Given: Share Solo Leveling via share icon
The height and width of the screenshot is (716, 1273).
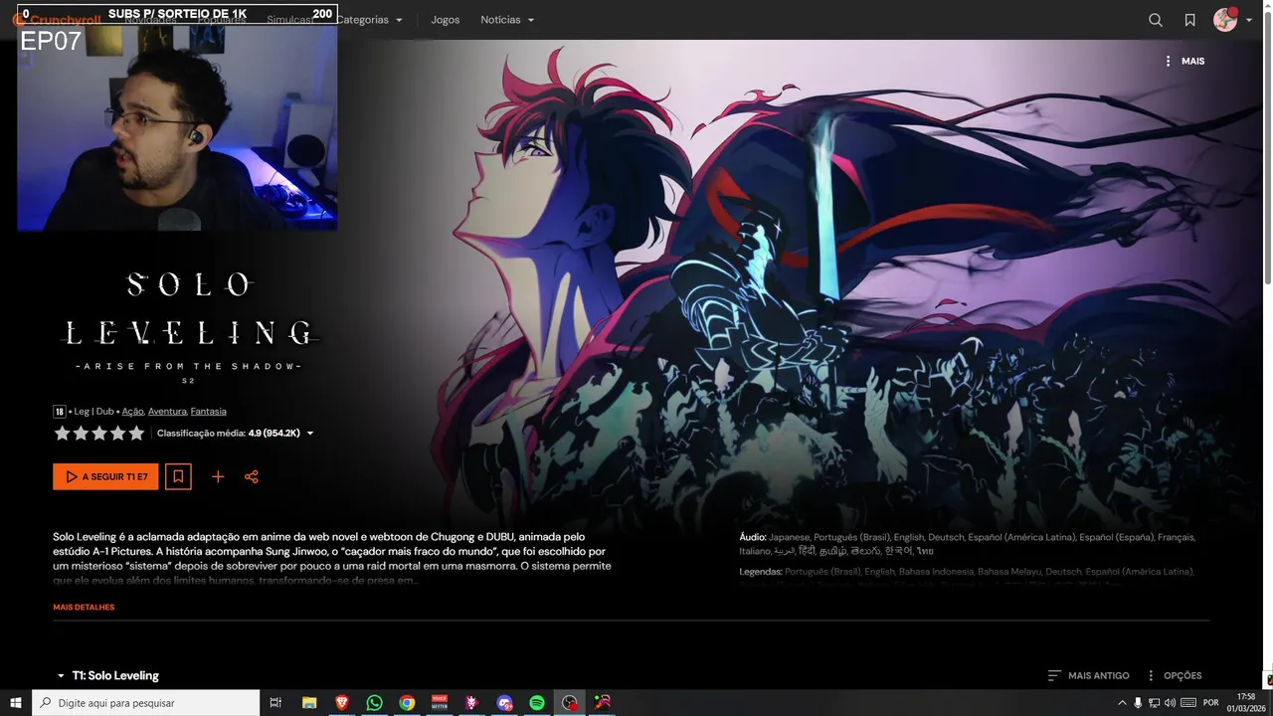Looking at the screenshot, I should pos(252,477).
